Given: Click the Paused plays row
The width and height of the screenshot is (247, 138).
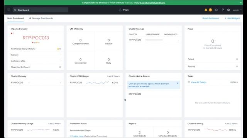Looking at the screenshot, I should coord(213,66).
